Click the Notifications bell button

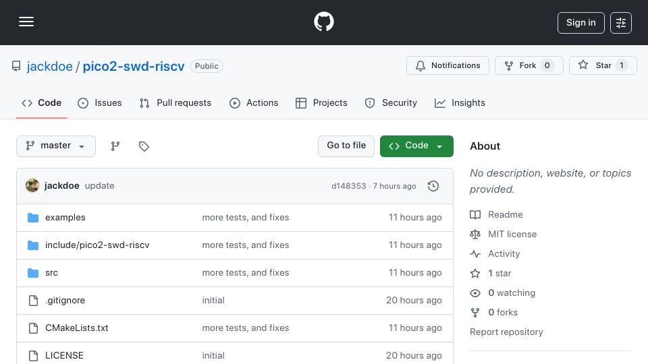point(448,65)
